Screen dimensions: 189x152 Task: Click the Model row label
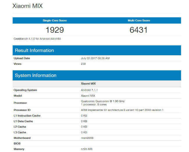pos(18,96)
